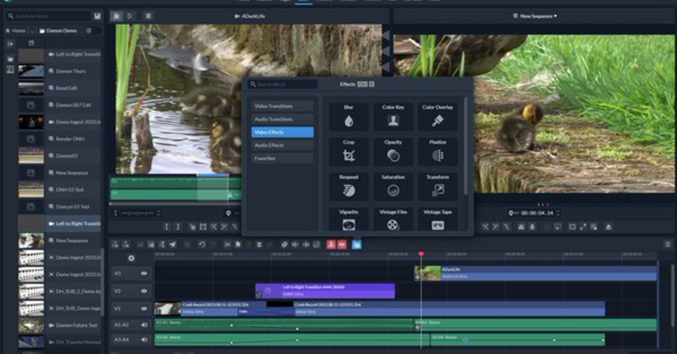
Task: Apply the Color Key effect
Action: (x=393, y=117)
